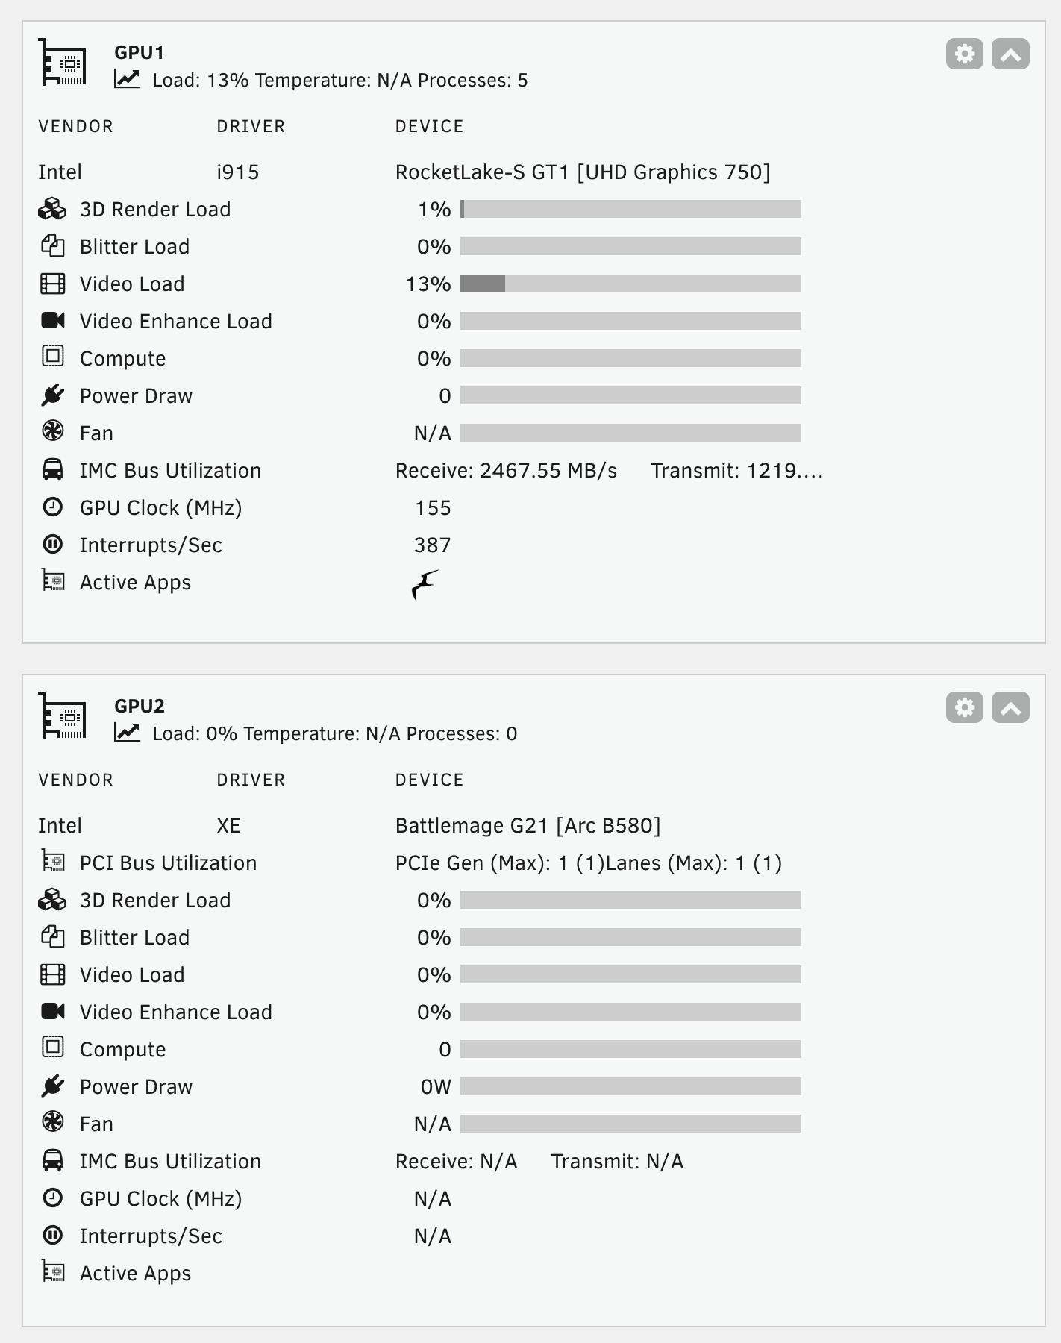Click the GPU1 title text
The width and height of the screenshot is (1061, 1343).
click(x=139, y=52)
